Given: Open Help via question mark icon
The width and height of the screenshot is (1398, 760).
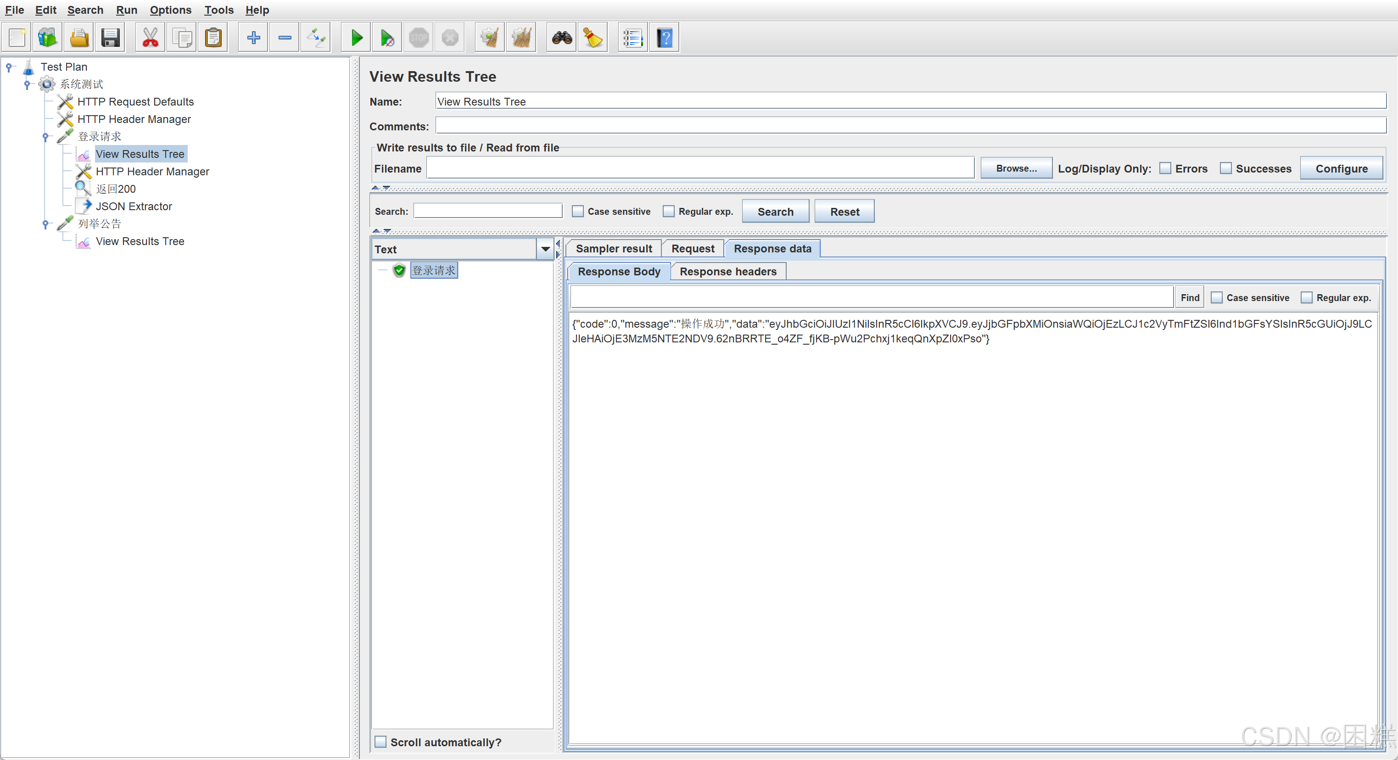Looking at the screenshot, I should click(664, 38).
